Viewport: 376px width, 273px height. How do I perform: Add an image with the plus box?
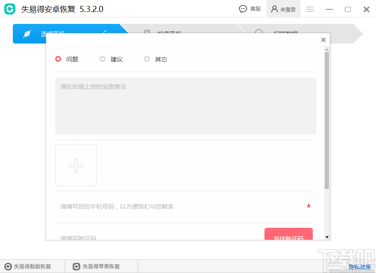coord(76,166)
